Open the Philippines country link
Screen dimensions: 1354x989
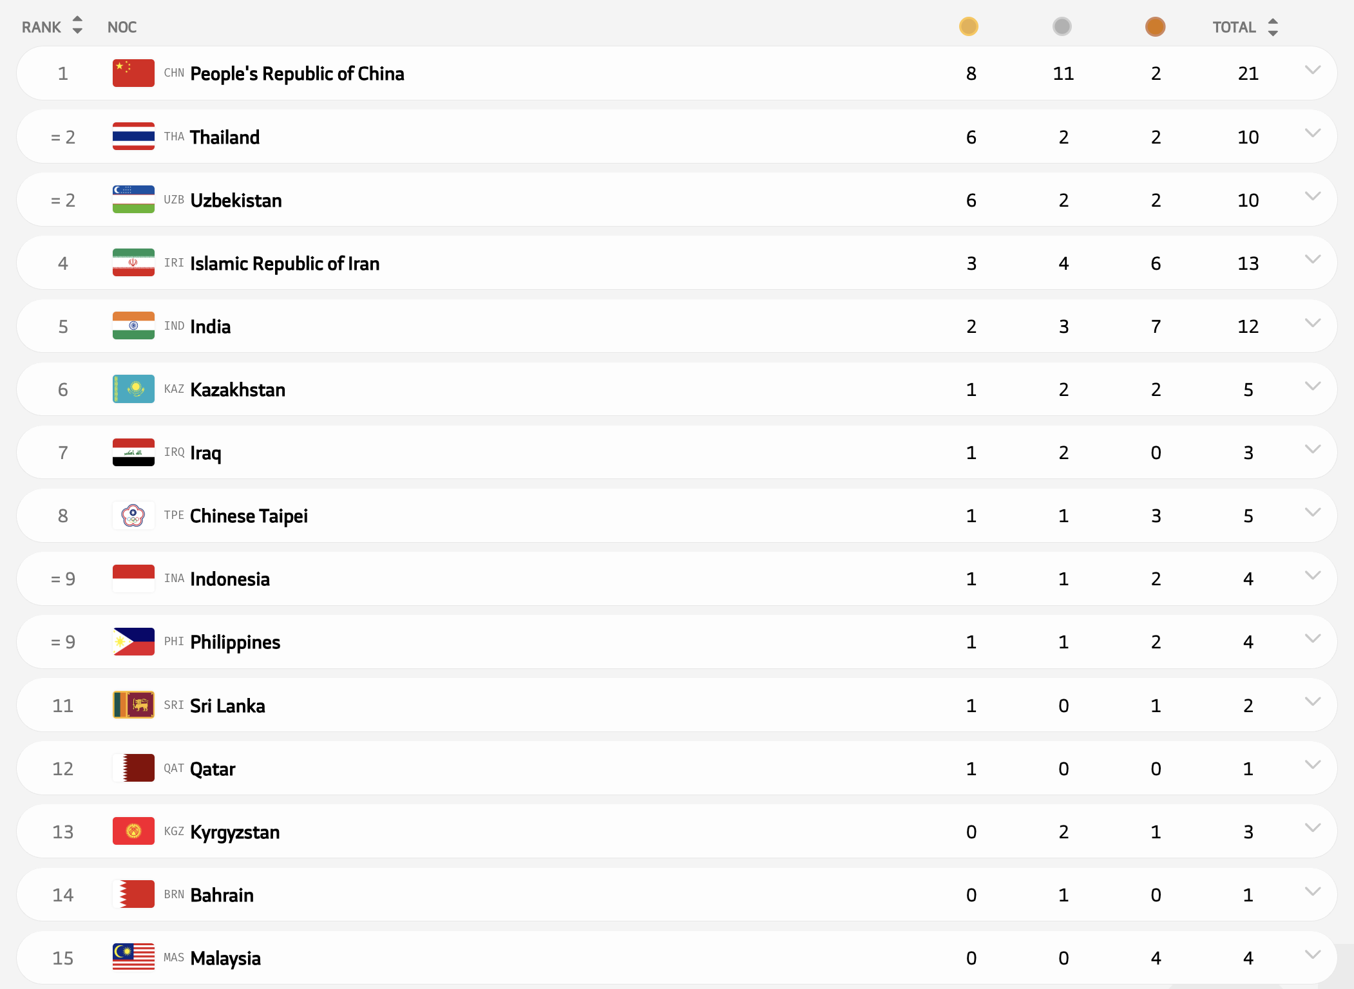pyautogui.click(x=235, y=642)
